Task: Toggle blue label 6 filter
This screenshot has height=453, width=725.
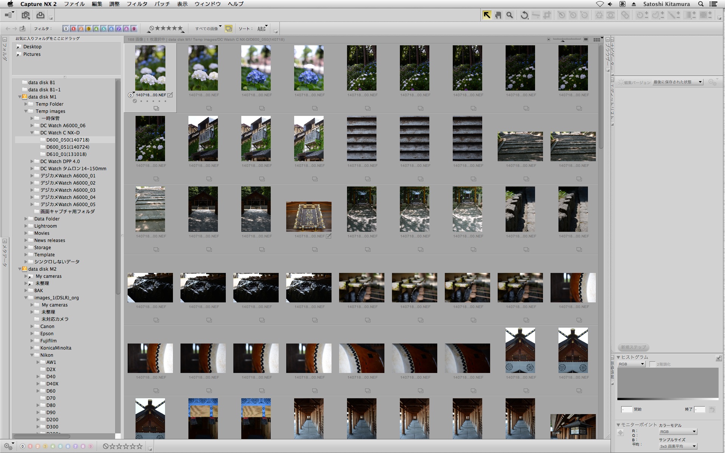Action: click(111, 29)
